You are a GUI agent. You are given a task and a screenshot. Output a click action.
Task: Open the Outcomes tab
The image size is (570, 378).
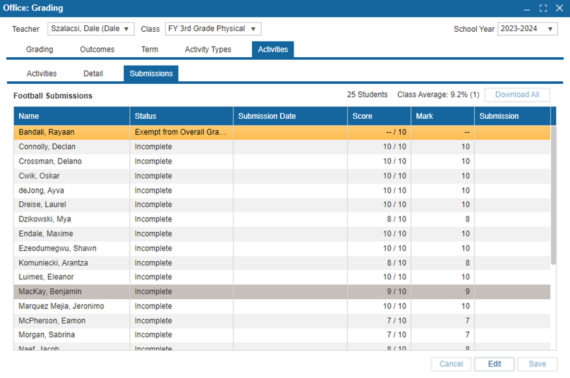pos(97,49)
